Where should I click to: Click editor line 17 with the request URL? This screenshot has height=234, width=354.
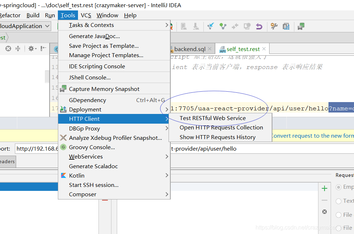pos(262,109)
